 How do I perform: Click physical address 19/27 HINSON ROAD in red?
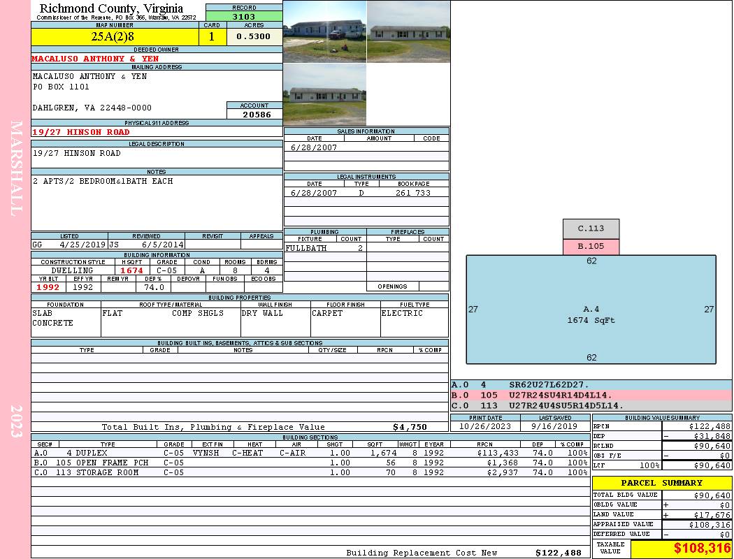(81, 132)
